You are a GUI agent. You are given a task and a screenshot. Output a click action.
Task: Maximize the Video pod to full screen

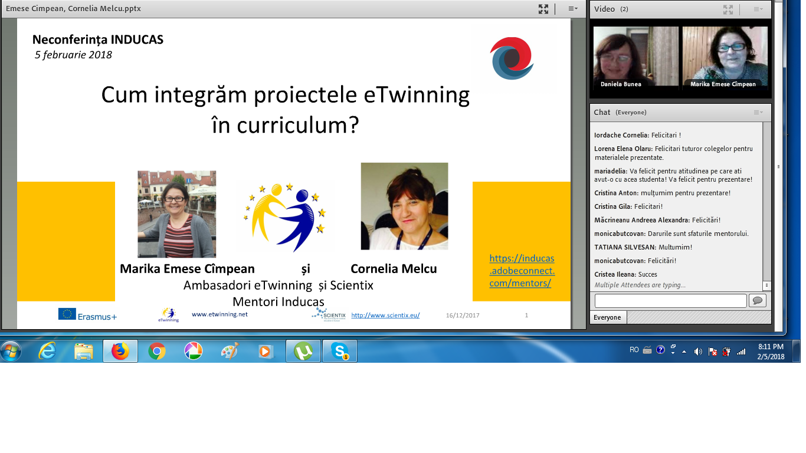tap(728, 9)
